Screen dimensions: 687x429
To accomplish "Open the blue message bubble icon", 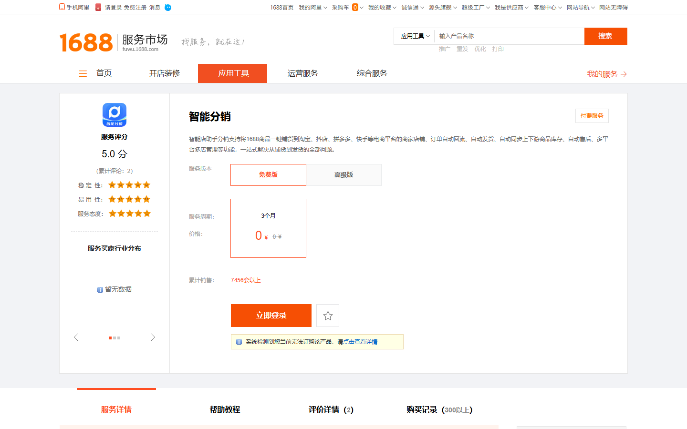I will (168, 8).
